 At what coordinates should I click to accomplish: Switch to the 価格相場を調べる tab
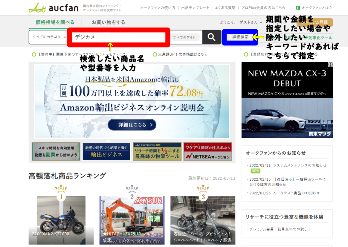pos(55,22)
